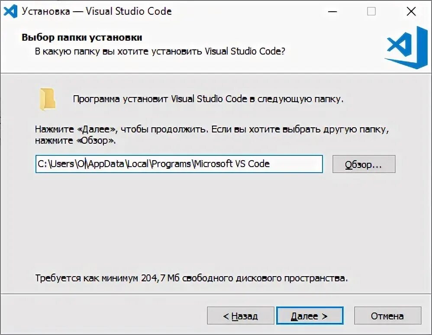Click the «Программа установит Visual Studio Code» text
Screen dimensions: 432x335
click(208, 99)
